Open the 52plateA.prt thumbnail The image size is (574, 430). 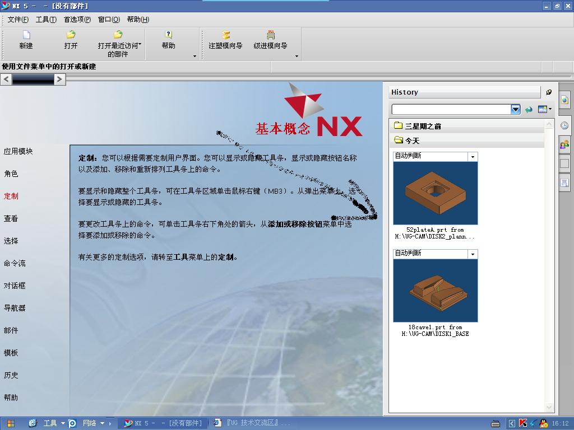click(435, 193)
